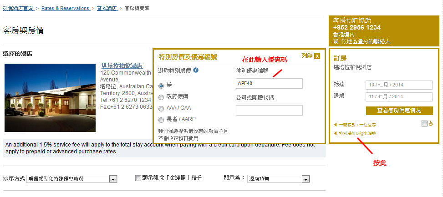Screen dimensions: 443x197
Task: Click the wheelchair accessibility icon
Action: pyautogui.click(x=431, y=124)
